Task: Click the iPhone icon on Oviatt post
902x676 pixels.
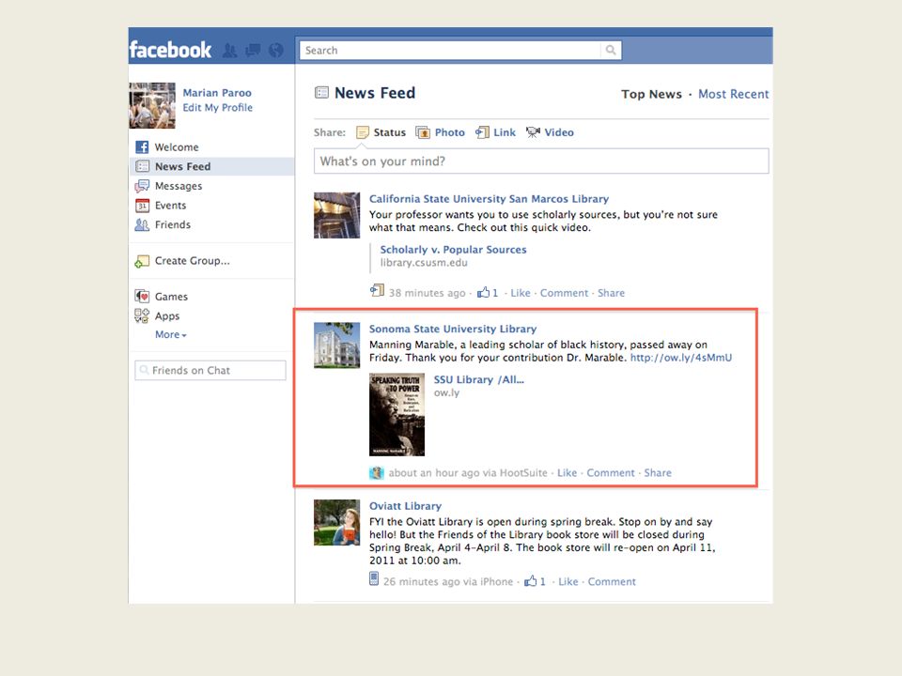Action: coord(374,578)
